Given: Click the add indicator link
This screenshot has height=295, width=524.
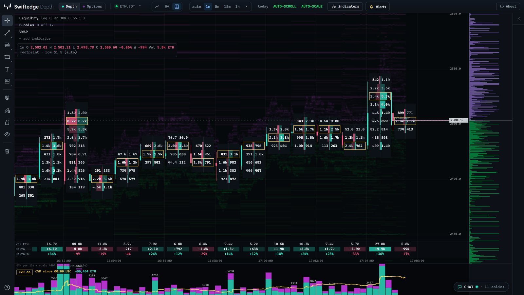Looking at the screenshot, I should click(35, 39).
